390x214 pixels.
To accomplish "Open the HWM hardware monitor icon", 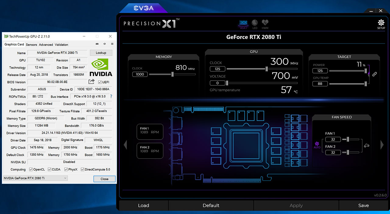I will coord(265,23).
